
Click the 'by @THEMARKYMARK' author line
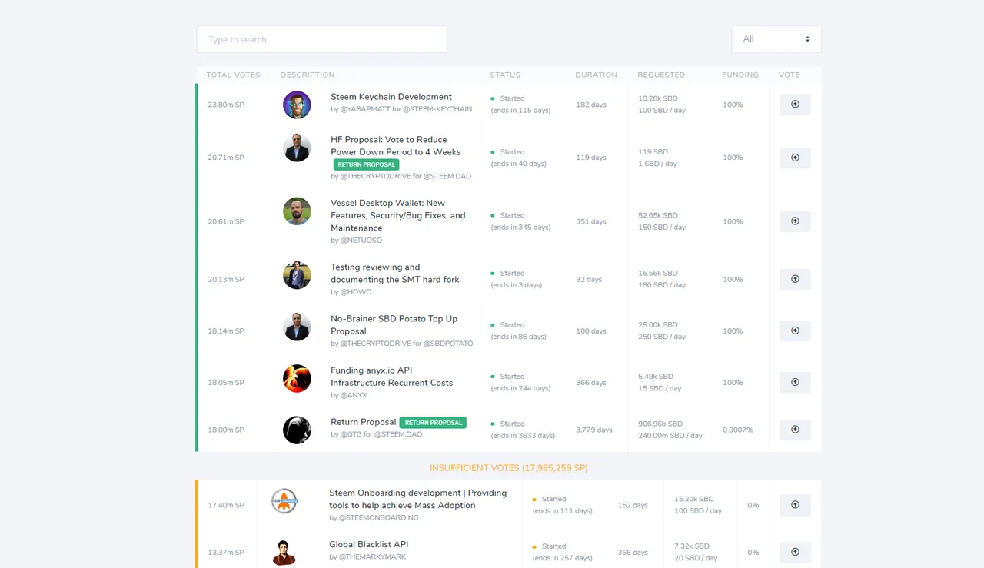coord(367,556)
